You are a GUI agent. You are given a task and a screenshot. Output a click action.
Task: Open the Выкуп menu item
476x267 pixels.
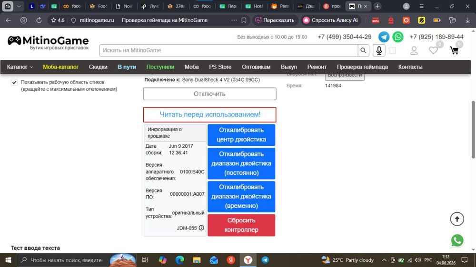click(x=289, y=67)
